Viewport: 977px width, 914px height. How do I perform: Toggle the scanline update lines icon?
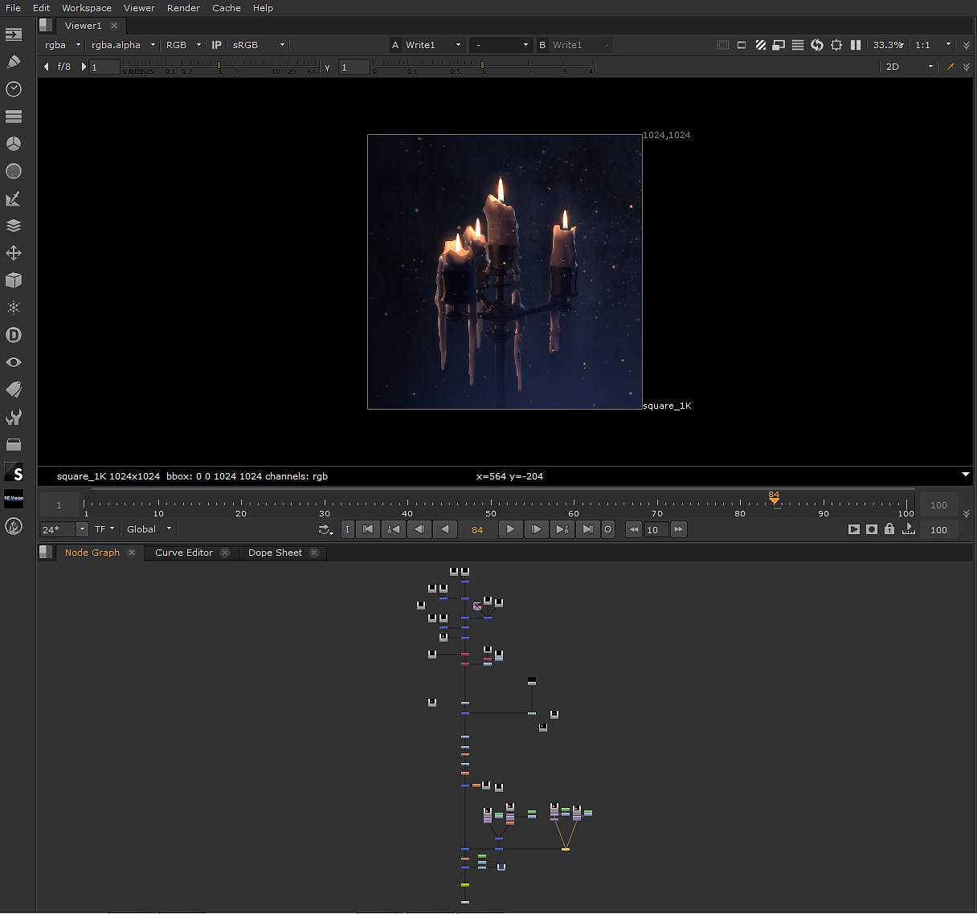(x=798, y=45)
